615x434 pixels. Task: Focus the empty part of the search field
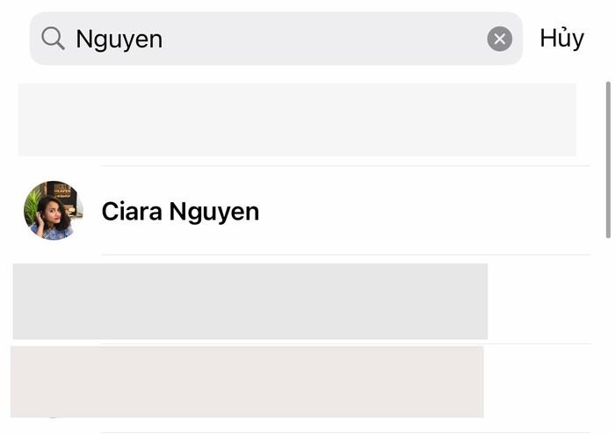[325, 39]
